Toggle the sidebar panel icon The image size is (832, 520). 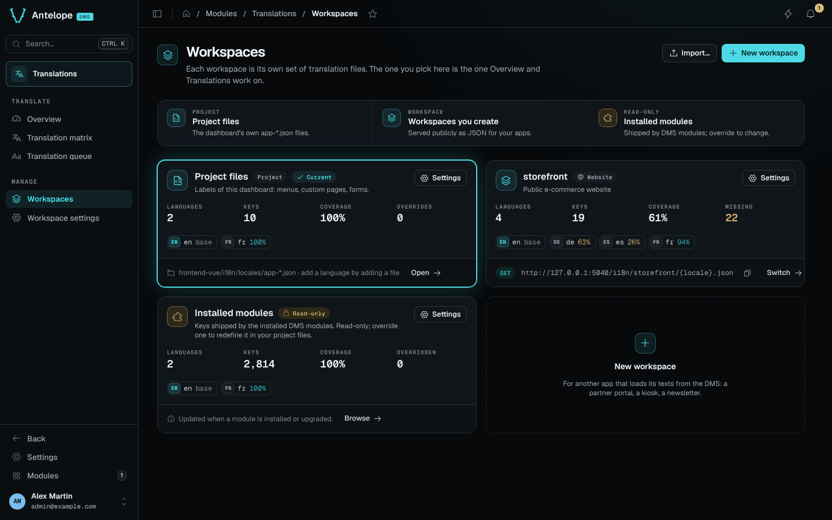[157, 14]
